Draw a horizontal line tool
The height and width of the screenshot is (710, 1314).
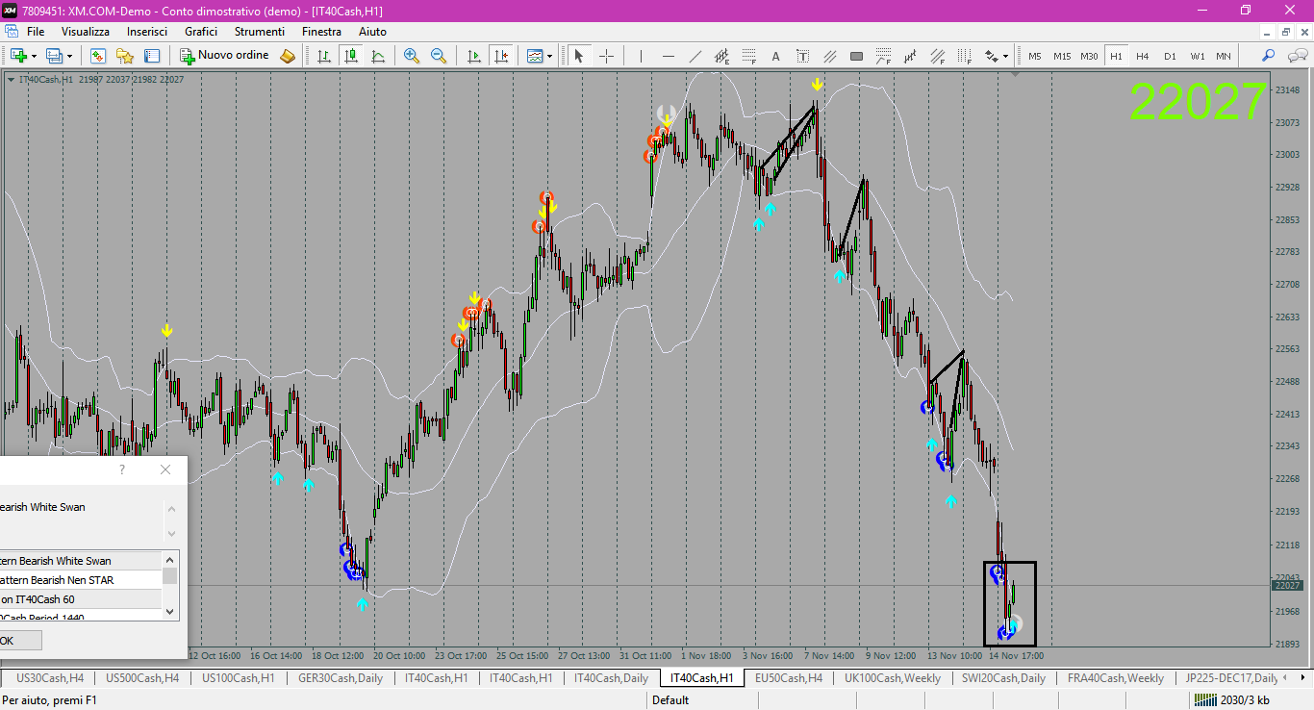coord(668,56)
